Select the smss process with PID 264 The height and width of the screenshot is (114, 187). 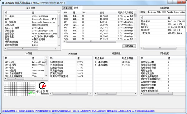[98, 22]
